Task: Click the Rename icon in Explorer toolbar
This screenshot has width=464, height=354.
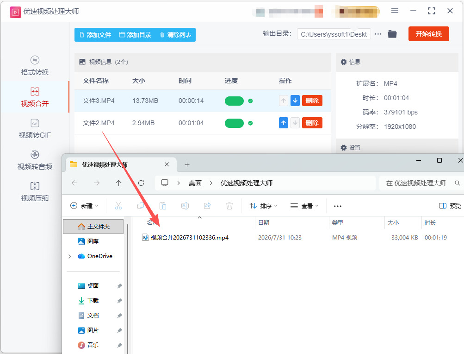Action: pos(185,206)
